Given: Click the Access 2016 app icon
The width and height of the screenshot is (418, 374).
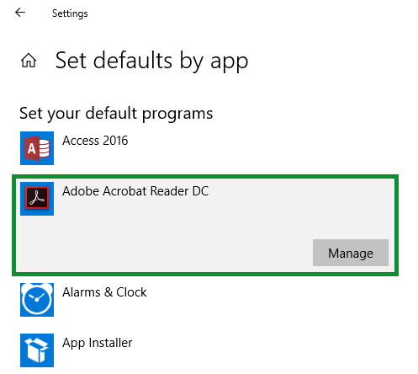Looking at the screenshot, I should pyautogui.click(x=37, y=148).
